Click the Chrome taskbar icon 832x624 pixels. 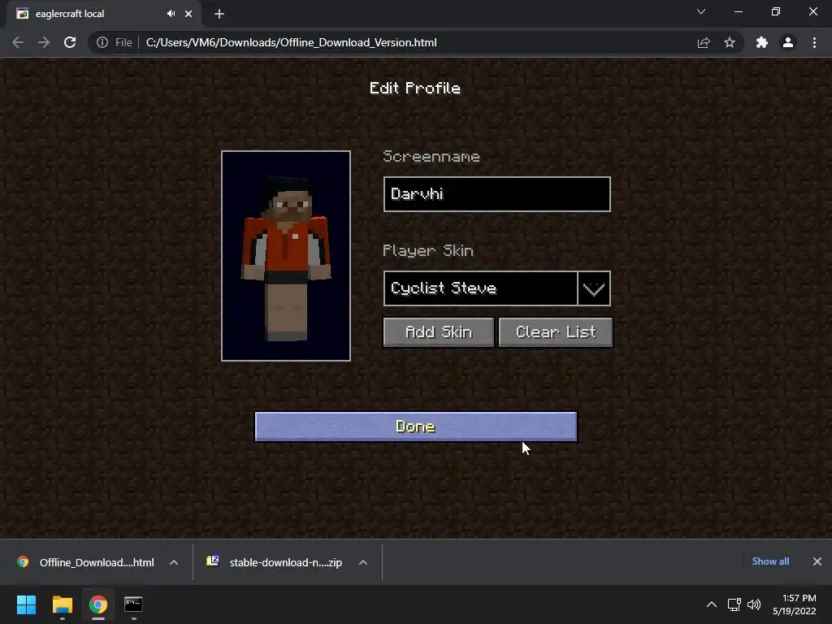pyautogui.click(x=98, y=604)
